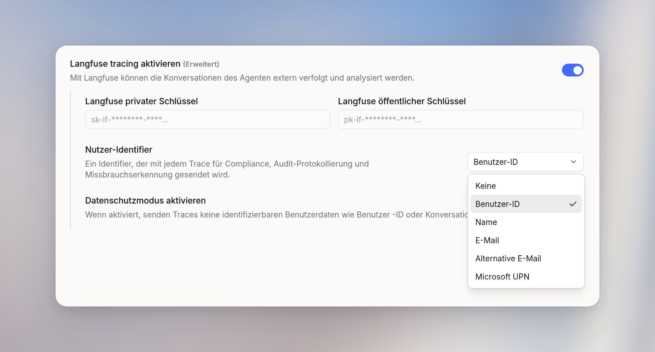Viewport: 655px width, 352px height.
Task: Click the Langfuse tracing aktivieren heading
Action: point(125,64)
